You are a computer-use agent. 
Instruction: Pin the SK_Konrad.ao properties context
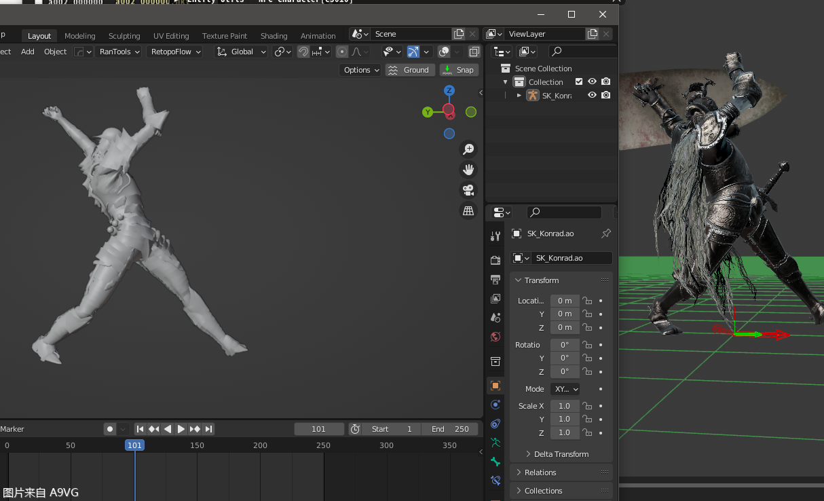[606, 234]
